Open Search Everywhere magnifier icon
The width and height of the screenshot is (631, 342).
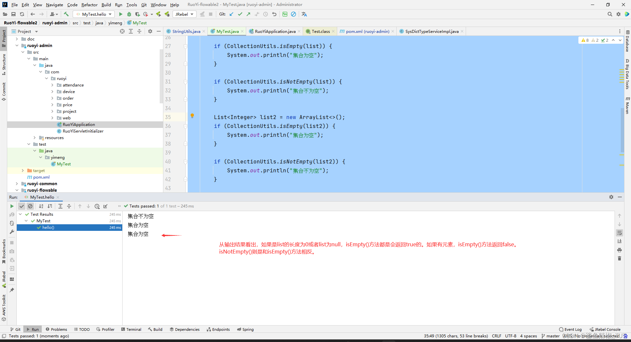(610, 14)
